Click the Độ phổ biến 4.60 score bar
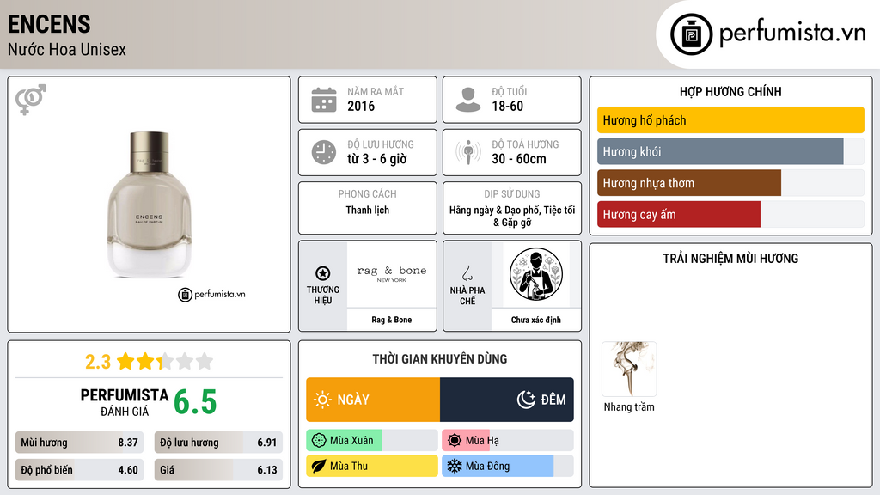This screenshot has height=495, width=880. point(79,470)
